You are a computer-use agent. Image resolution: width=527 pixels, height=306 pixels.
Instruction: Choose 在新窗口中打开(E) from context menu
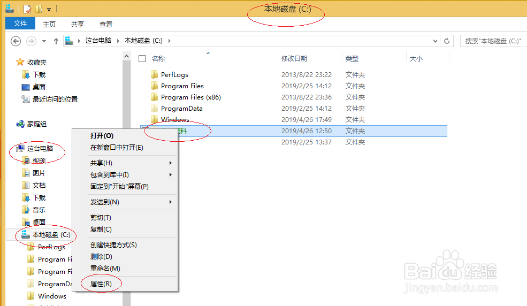click(117, 148)
